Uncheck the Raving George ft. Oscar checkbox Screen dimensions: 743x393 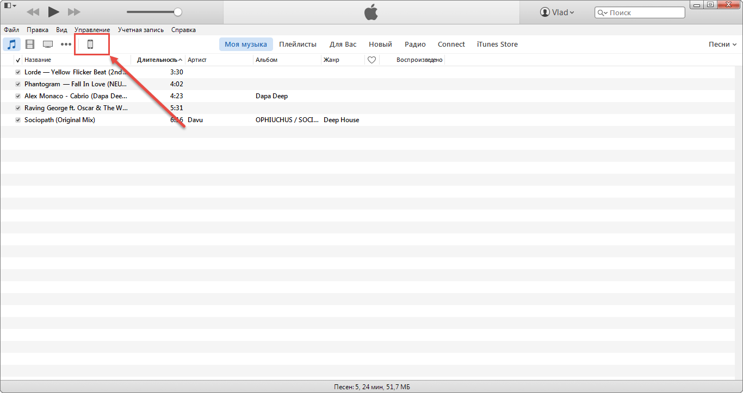[x=18, y=108]
